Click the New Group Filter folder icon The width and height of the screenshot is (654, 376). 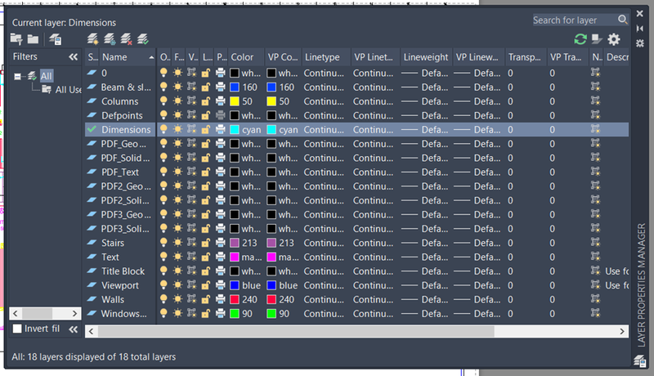point(33,39)
